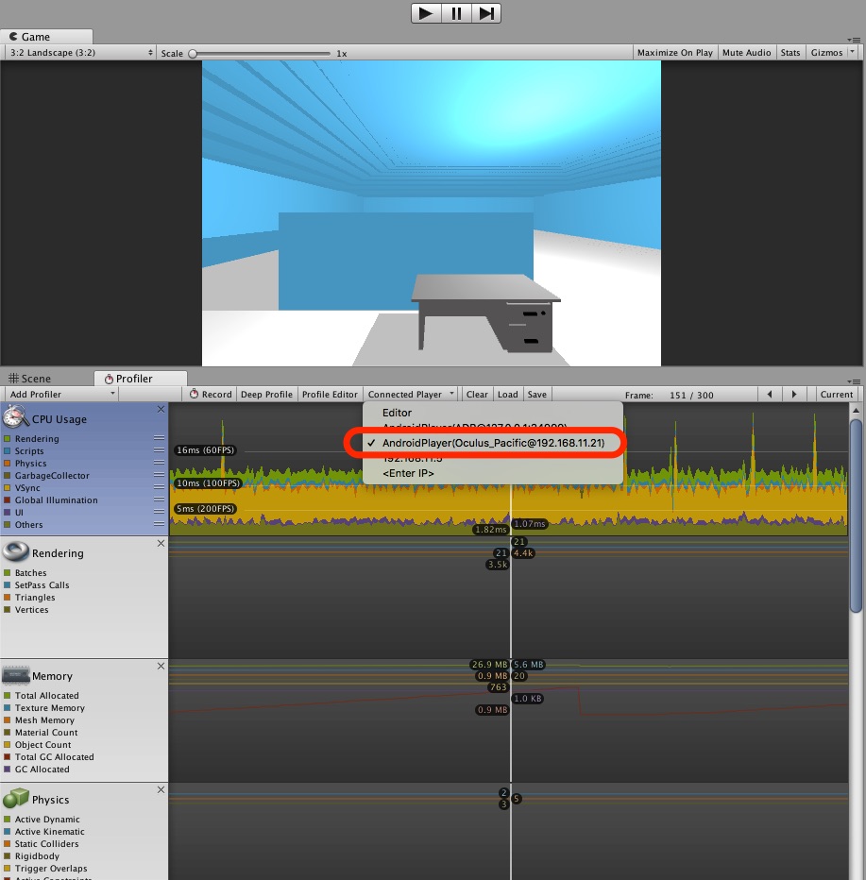
Task: Click the Clear button
Action: click(x=477, y=395)
